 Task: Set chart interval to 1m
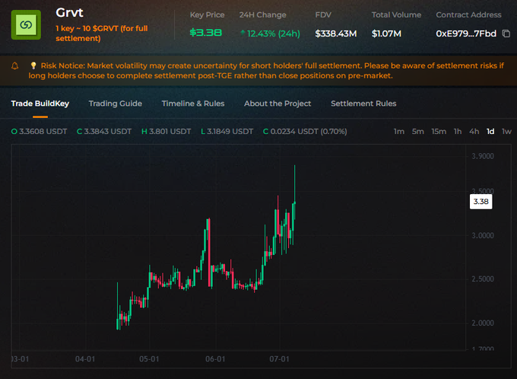tap(399, 132)
